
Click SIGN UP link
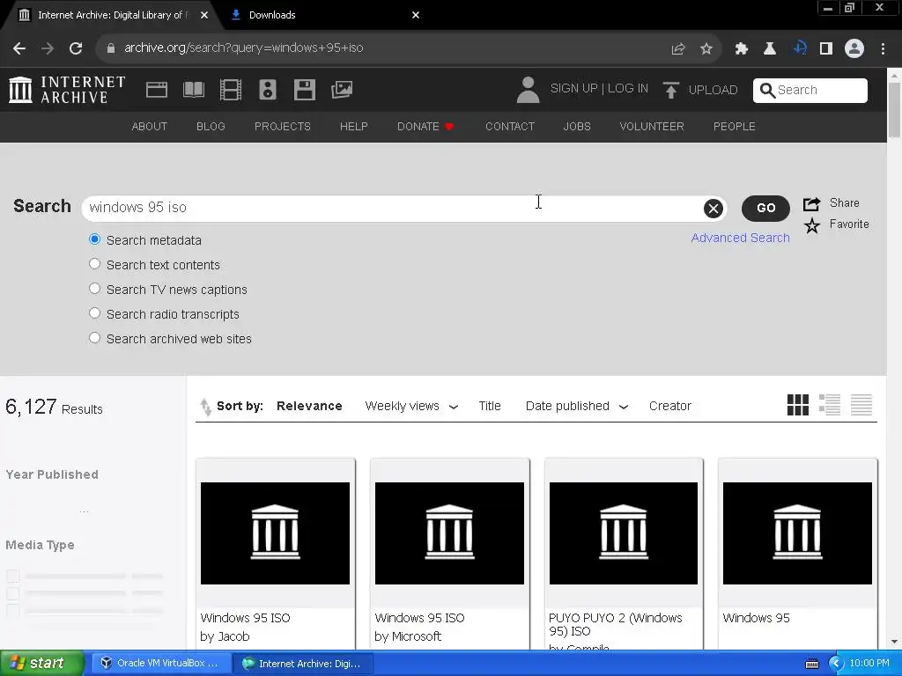coord(573,89)
